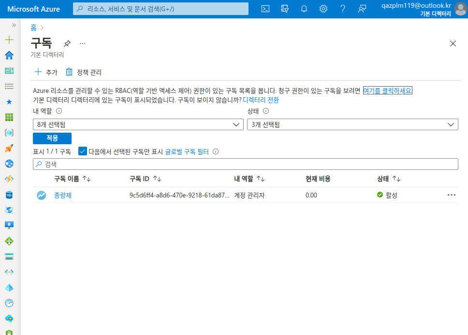This screenshot has width=468, height=335.
Task: Expand the left sidebar with chevrons
Action: (14, 25)
